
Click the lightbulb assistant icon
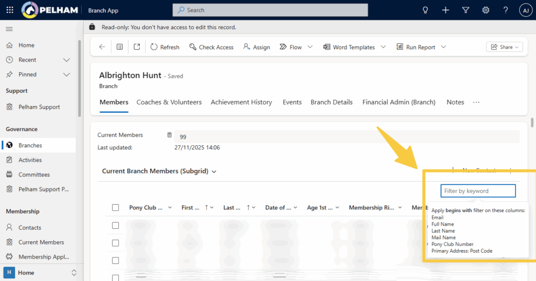[x=426, y=10]
